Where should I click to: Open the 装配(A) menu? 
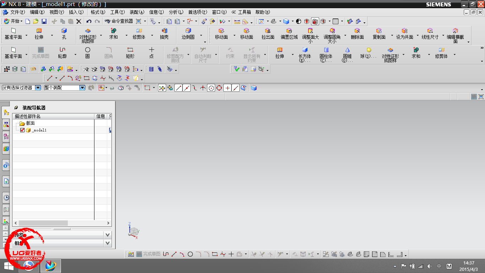tap(137, 12)
